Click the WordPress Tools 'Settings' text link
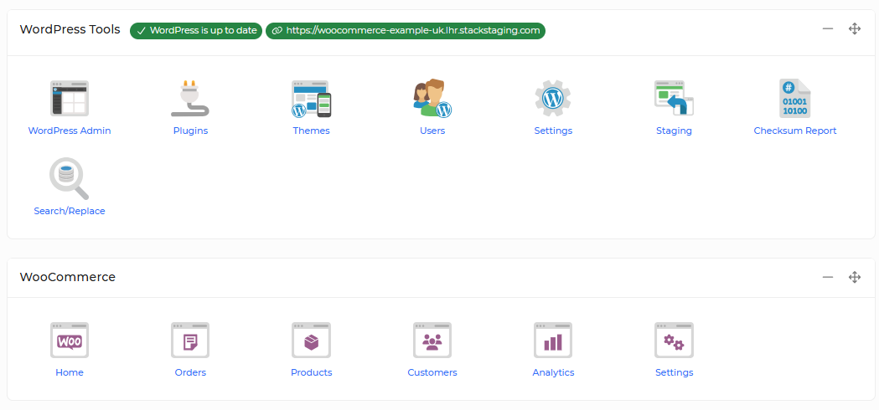Image resolution: width=879 pixels, height=410 pixels. pos(553,131)
